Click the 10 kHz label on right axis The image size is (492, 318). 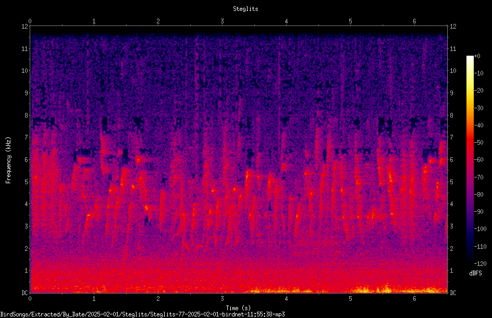click(x=453, y=70)
